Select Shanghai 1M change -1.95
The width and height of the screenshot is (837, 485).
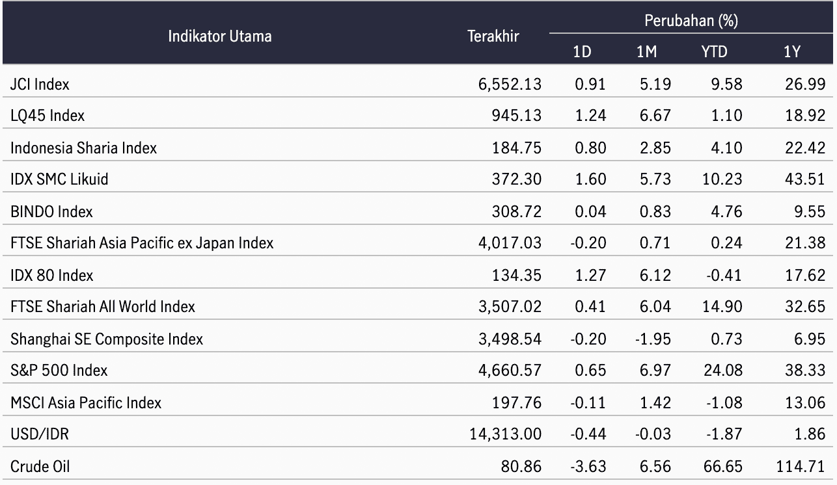tap(653, 339)
